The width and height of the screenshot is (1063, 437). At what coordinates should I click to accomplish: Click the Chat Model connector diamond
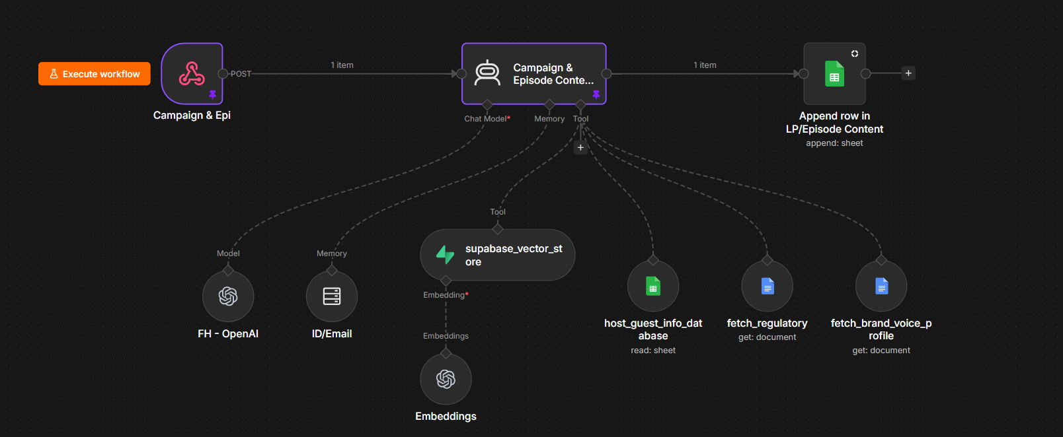click(487, 104)
